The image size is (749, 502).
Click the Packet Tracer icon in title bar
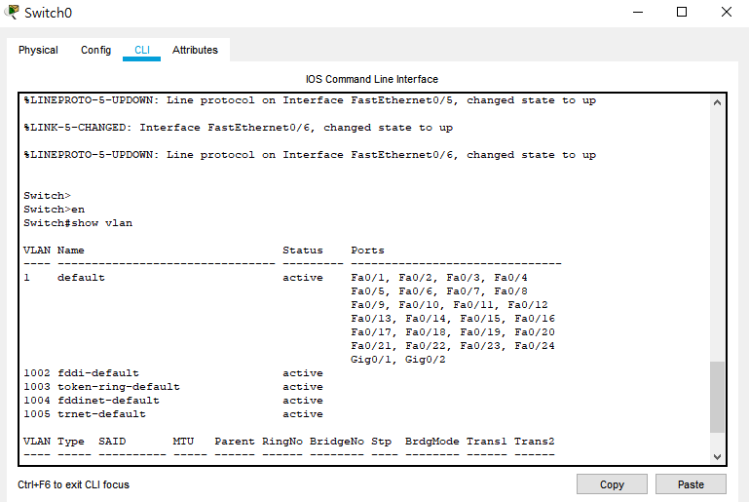pyautogui.click(x=11, y=12)
